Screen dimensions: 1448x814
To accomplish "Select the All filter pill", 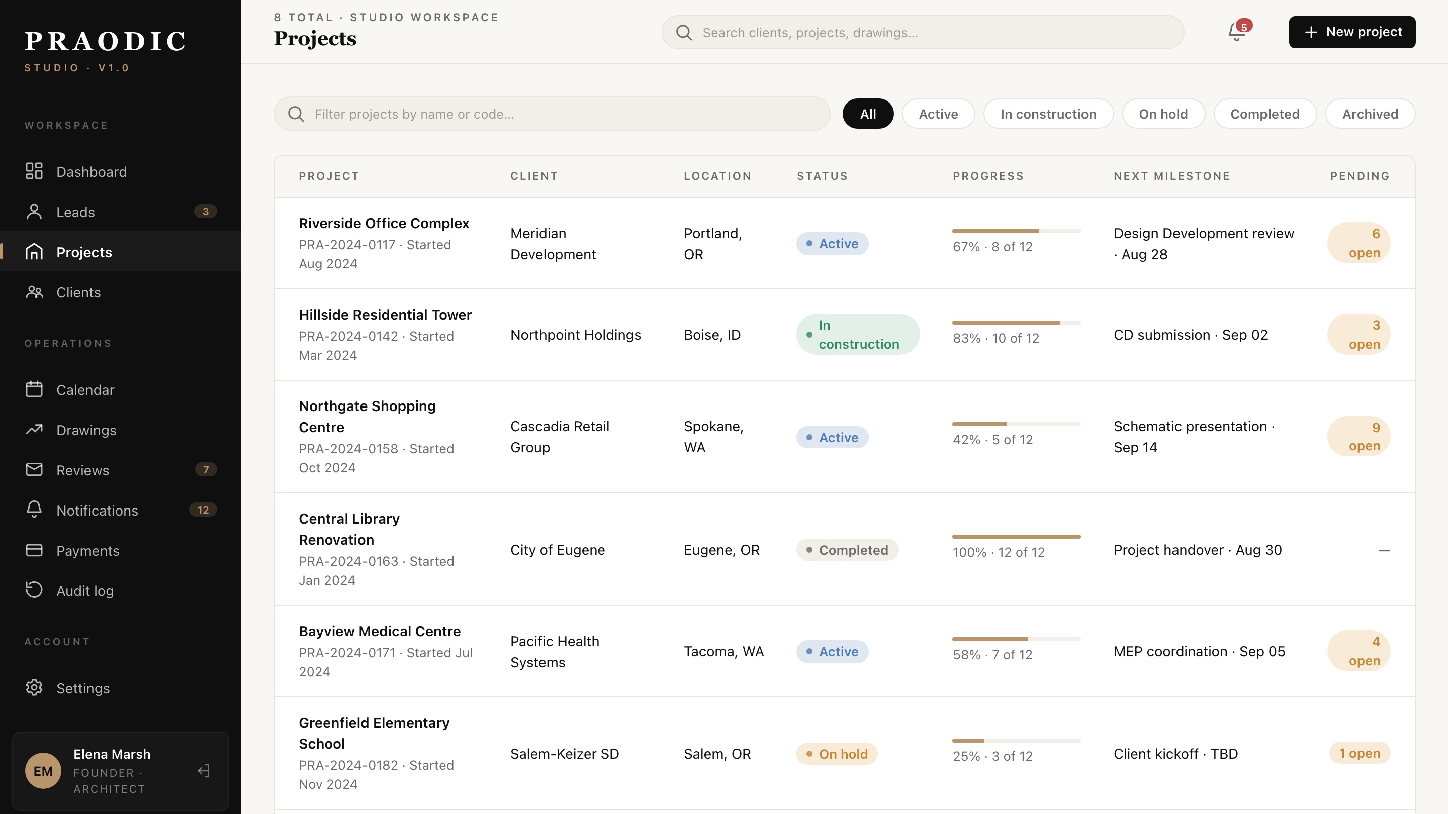I will [868, 114].
